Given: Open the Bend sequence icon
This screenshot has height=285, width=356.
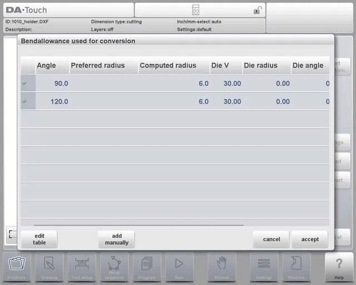Looking at the screenshot, I should pos(114,267).
